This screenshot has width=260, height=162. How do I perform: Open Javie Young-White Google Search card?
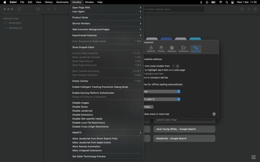point(184,129)
